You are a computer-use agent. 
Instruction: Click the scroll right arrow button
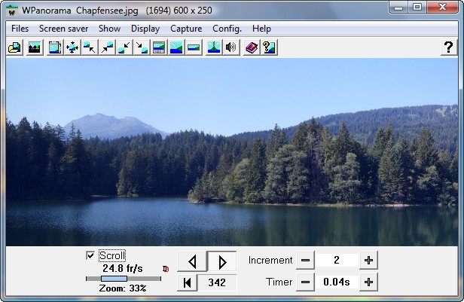[x=221, y=262]
